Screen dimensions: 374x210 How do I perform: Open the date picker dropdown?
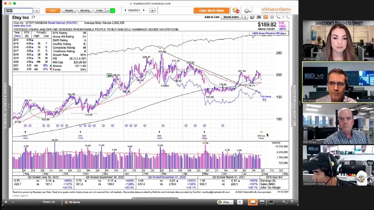tap(152, 10)
